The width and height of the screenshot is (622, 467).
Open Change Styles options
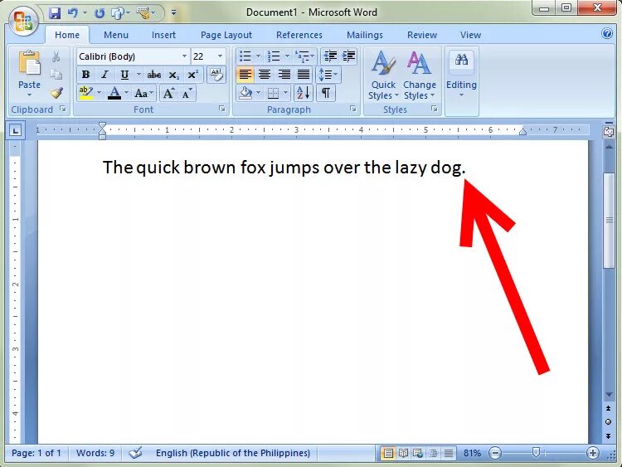tap(420, 75)
